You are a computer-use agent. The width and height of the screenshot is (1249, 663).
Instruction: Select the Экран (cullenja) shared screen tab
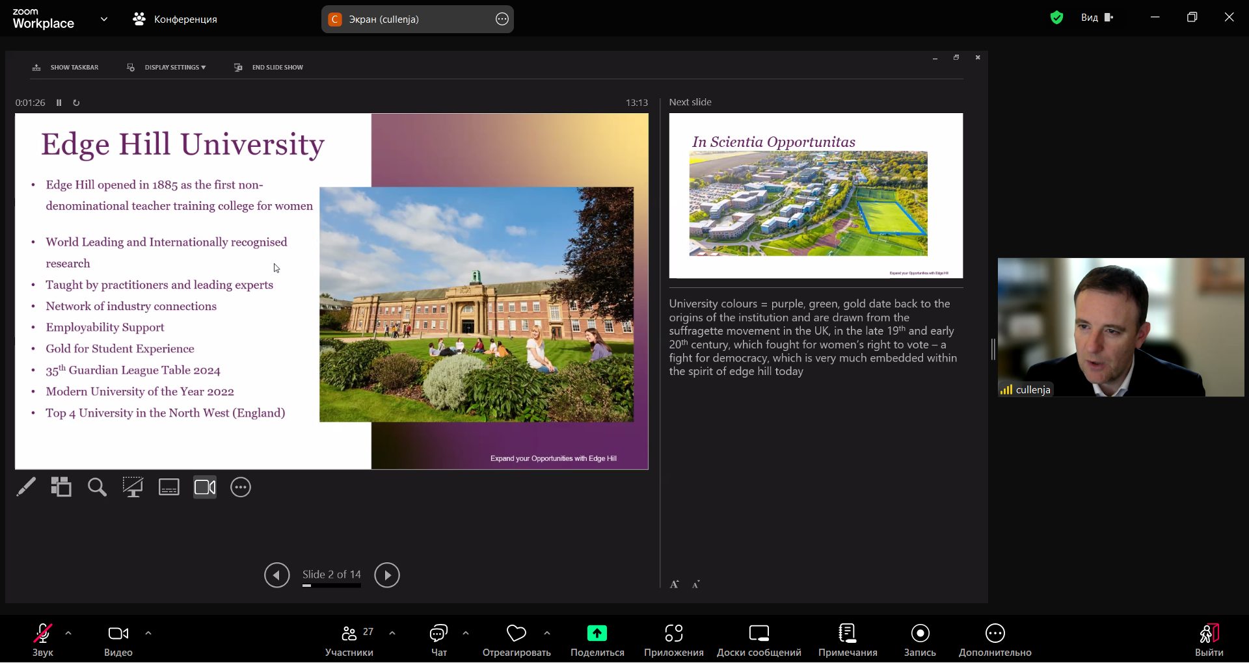[418, 19]
